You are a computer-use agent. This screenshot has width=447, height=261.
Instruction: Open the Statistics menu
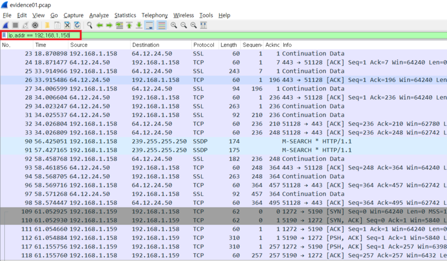point(125,15)
